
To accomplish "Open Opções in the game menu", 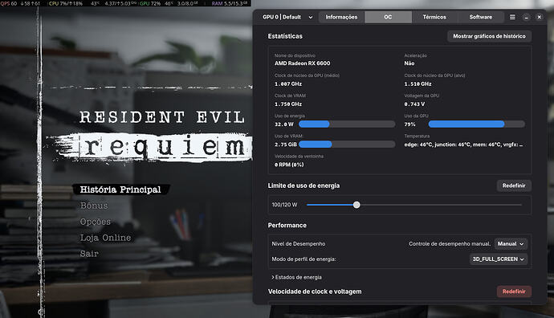I will (96, 222).
